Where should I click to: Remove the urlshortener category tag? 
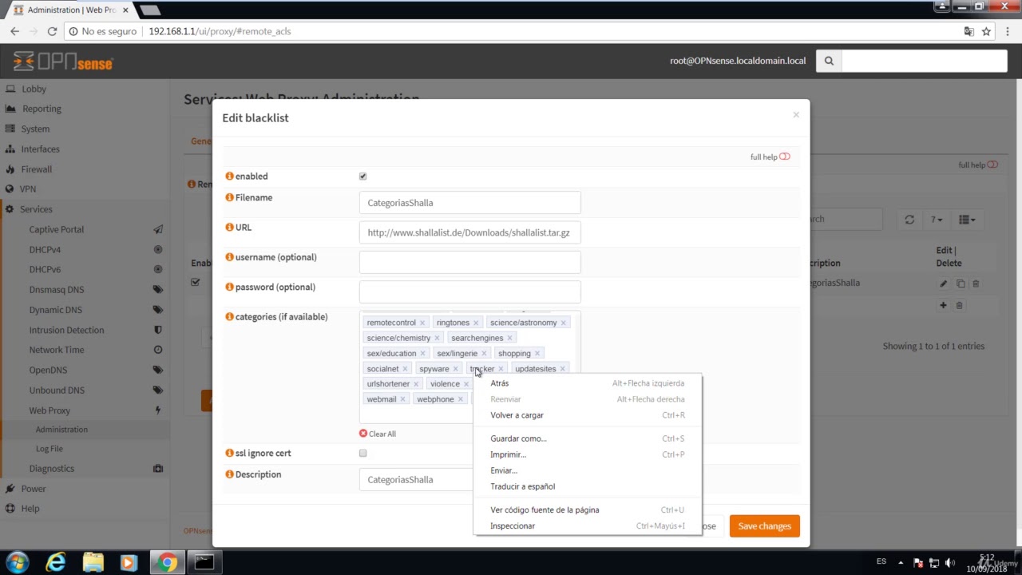pyautogui.click(x=416, y=384)
